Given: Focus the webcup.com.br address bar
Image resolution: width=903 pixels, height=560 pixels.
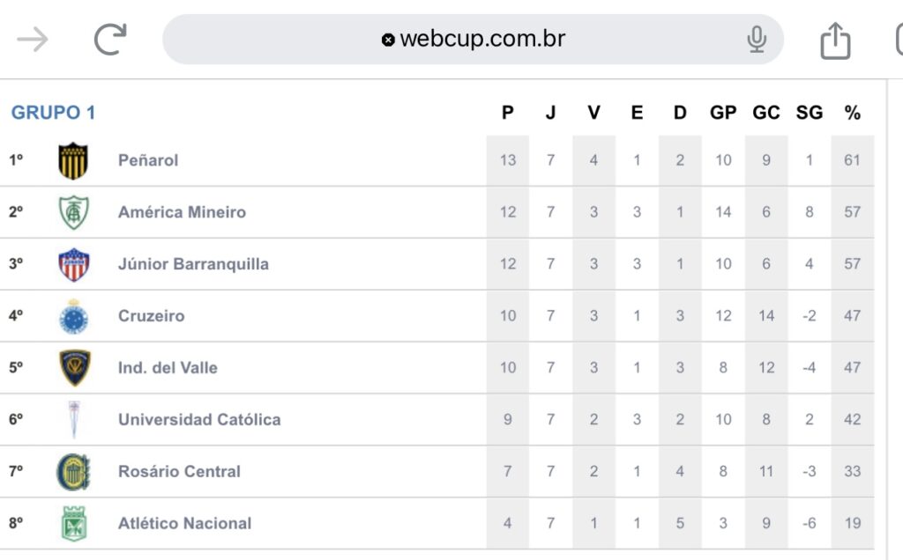Looking at the screenshot, I should (x=473, y=39).
